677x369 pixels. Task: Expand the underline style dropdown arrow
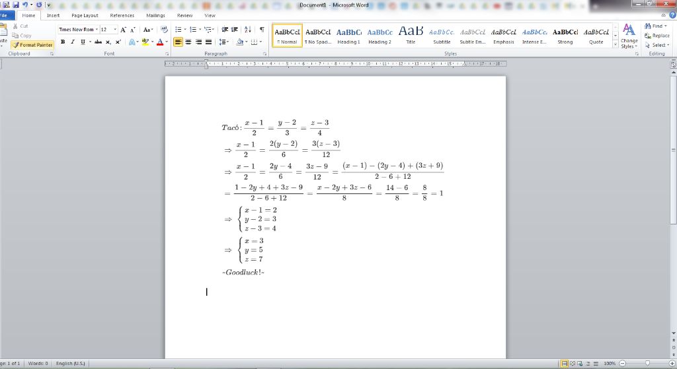tap(90, 42)
